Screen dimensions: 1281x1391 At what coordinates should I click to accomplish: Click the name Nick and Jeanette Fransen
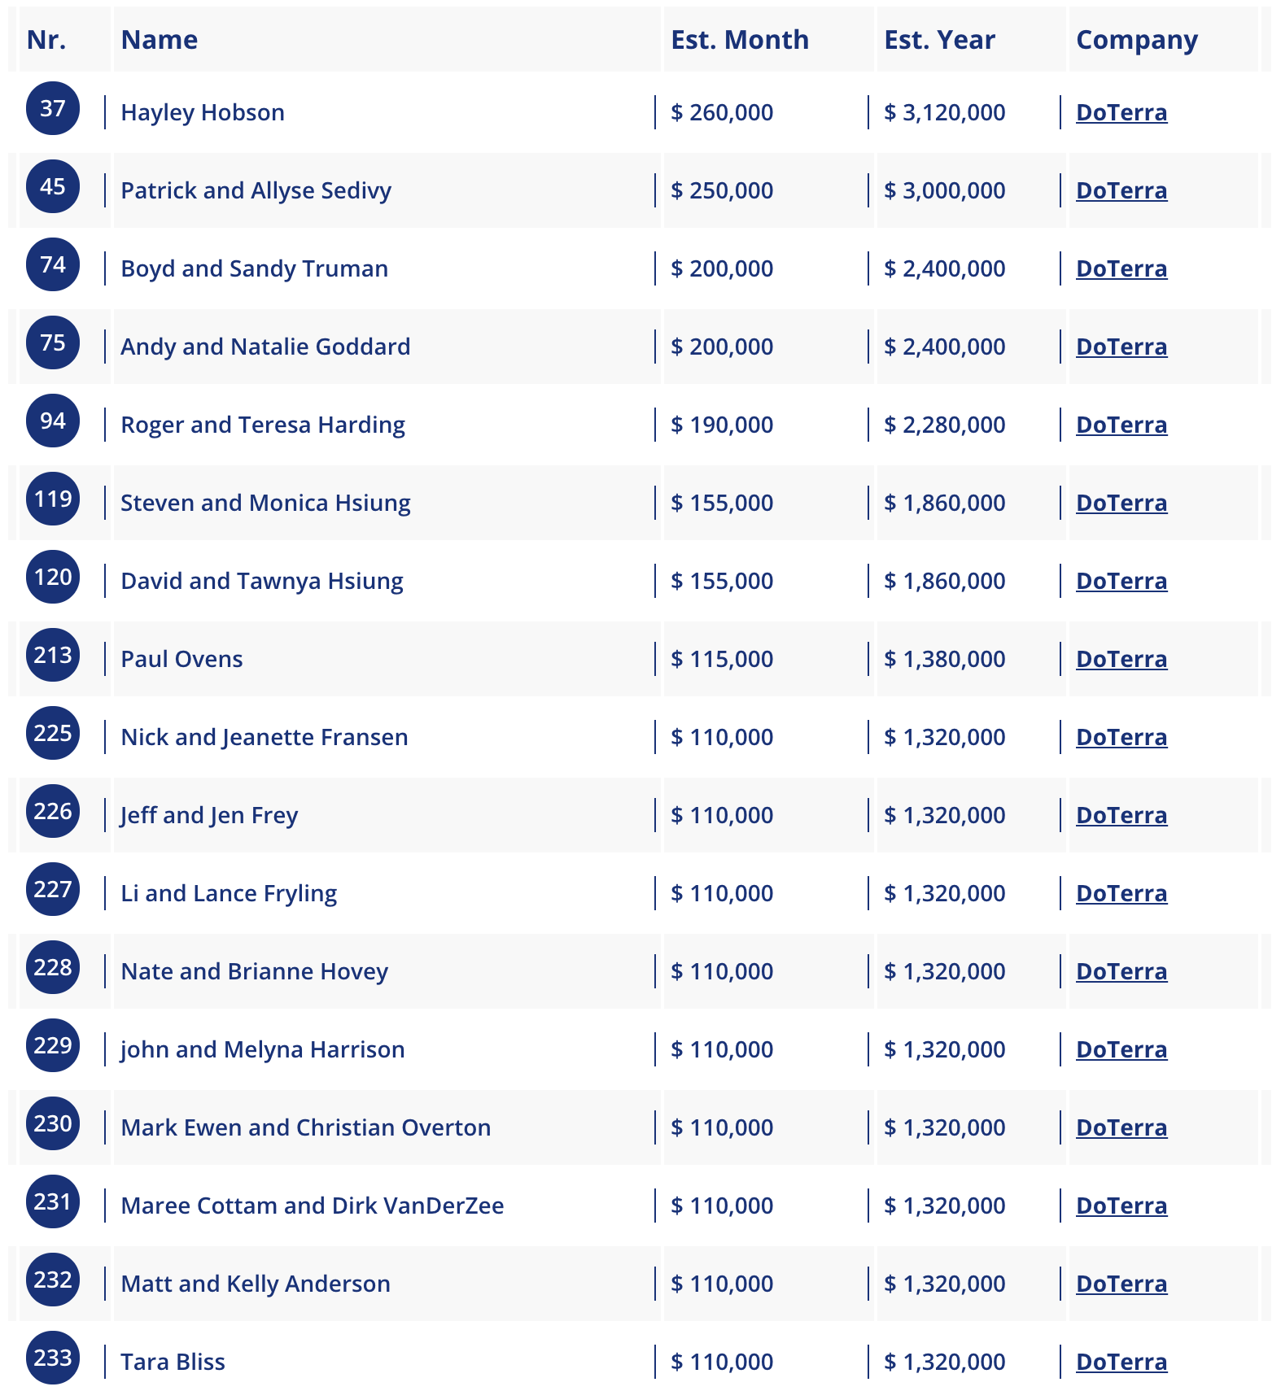tap(265, 737)
